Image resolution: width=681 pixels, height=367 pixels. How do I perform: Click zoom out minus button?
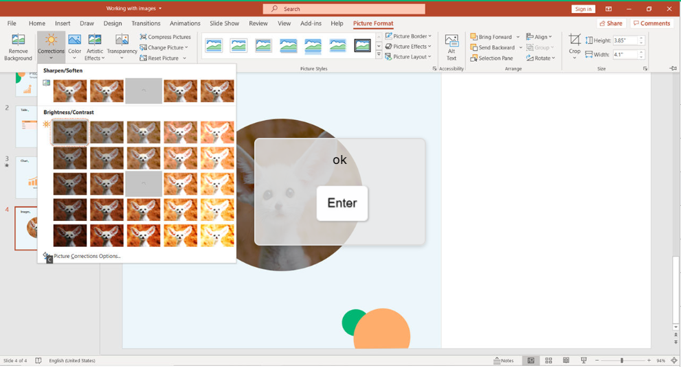pos(596,361)
